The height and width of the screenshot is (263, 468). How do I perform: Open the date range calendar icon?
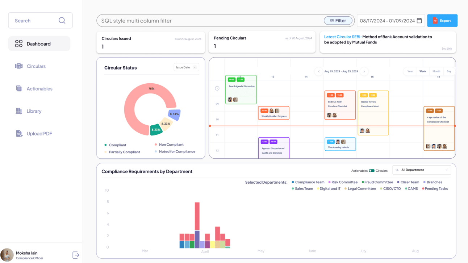(x=419, y=21)
